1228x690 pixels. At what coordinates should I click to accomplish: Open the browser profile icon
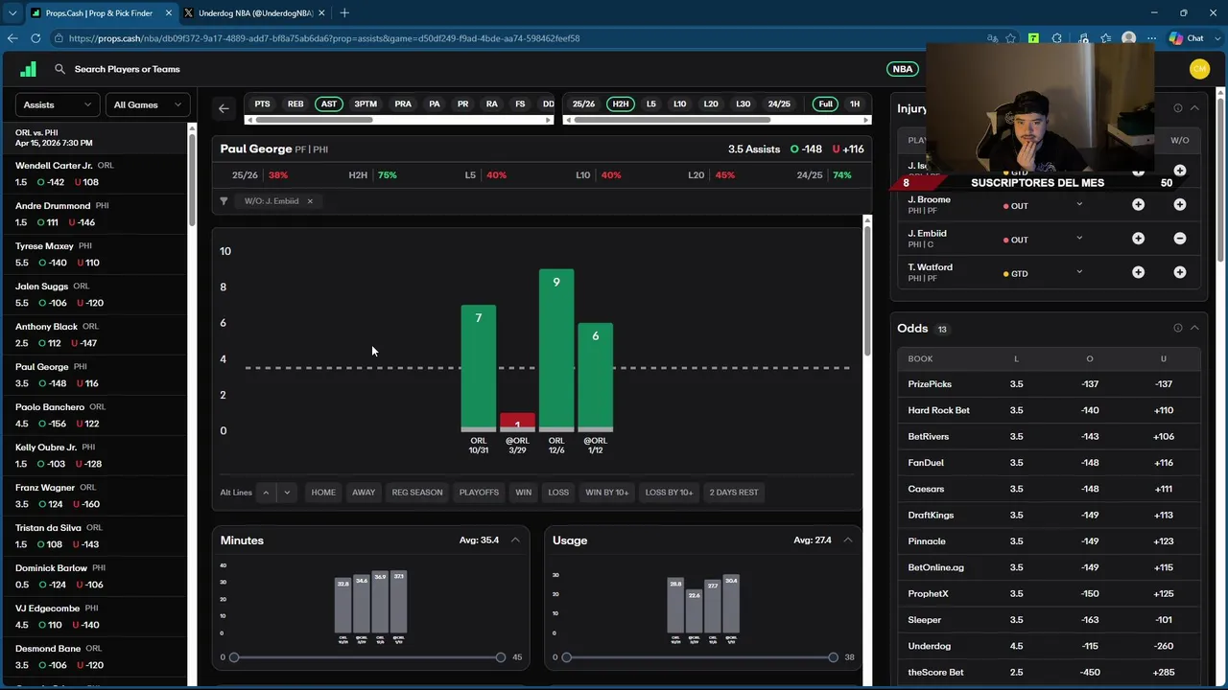point(1129,38)
